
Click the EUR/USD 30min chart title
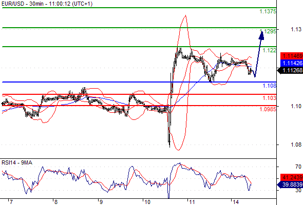(47, 4)
